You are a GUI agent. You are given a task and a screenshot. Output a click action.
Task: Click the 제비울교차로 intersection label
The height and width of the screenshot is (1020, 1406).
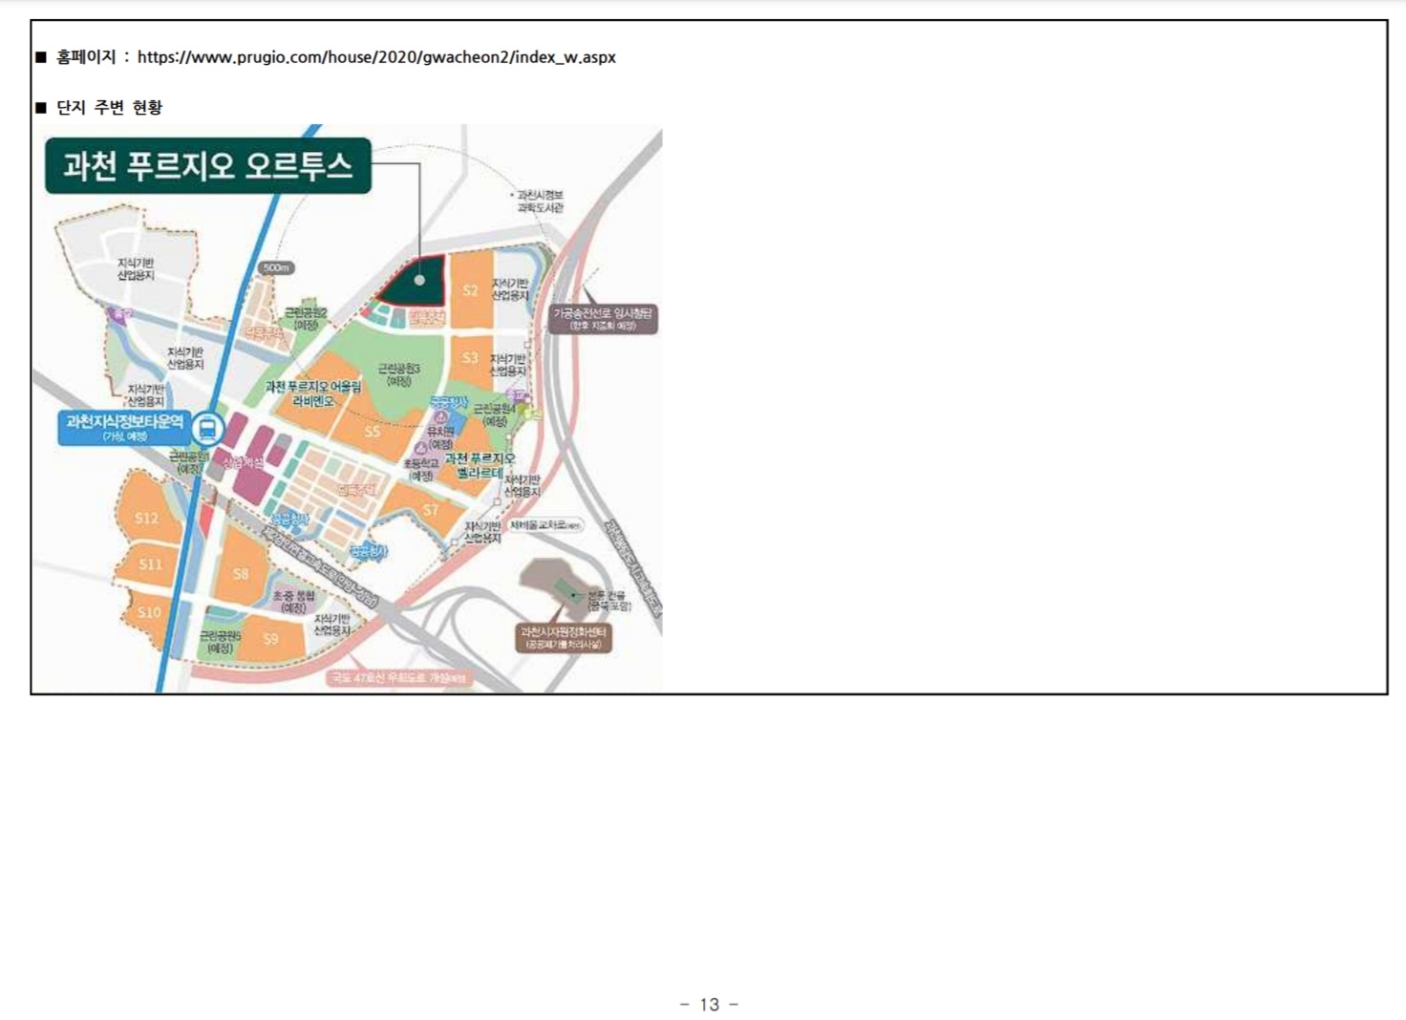[546, 525]
